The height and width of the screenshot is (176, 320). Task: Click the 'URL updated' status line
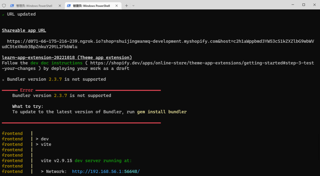pos(19,14)
